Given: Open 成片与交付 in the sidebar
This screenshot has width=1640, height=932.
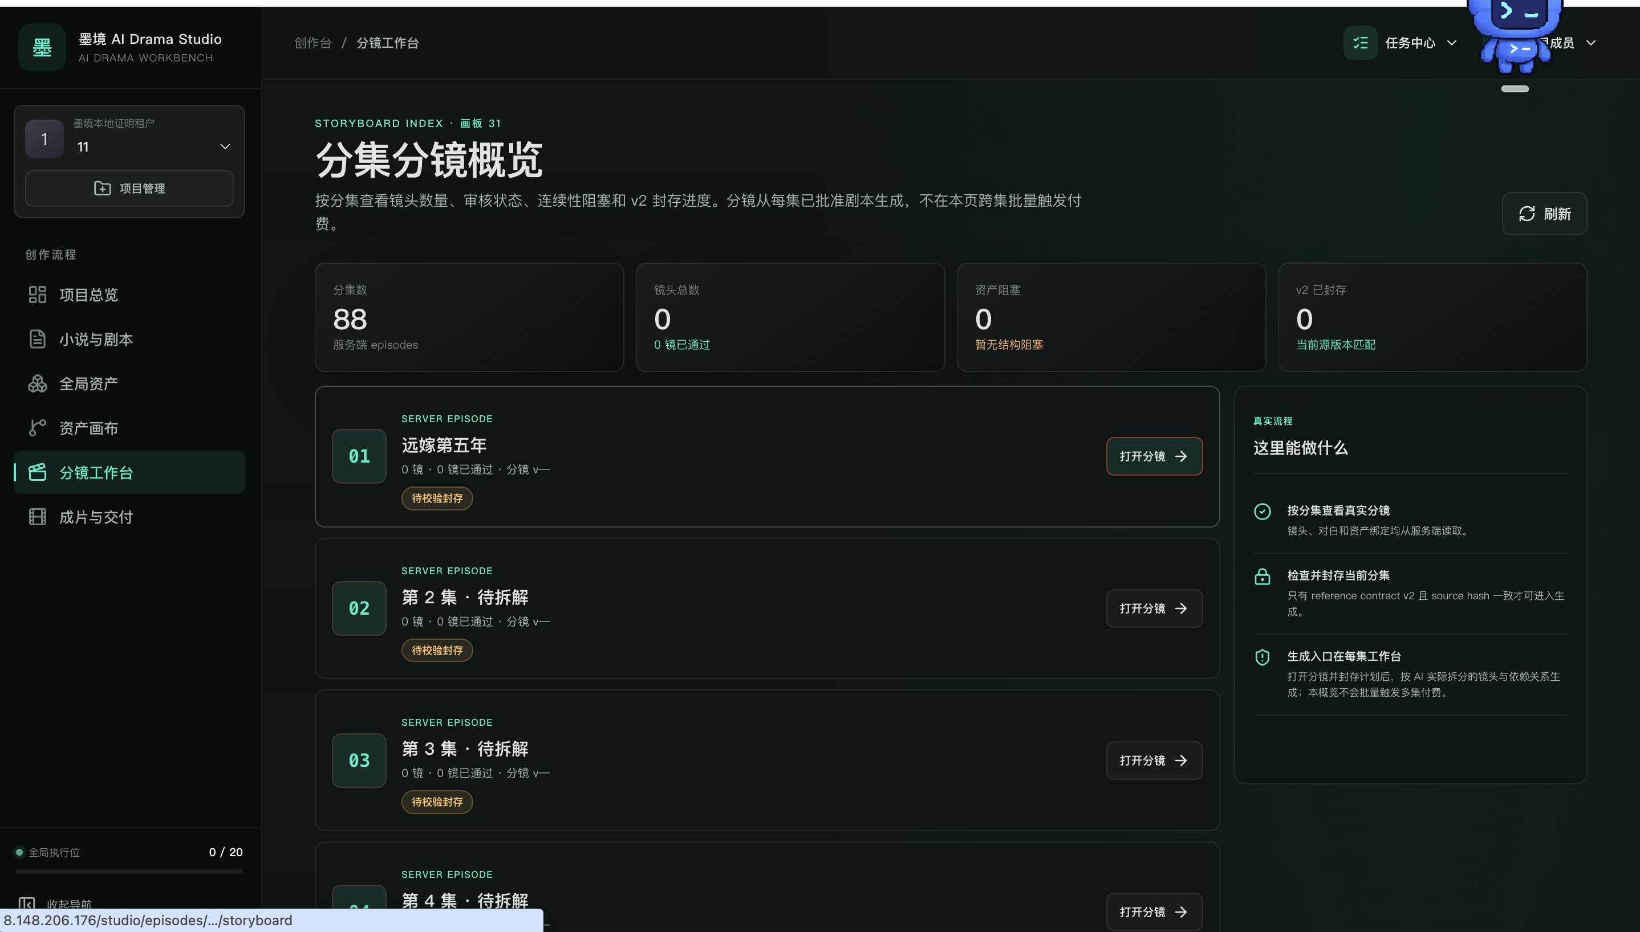Looking at the screenshot, I should pyautogui.click(x=129, y=517).
